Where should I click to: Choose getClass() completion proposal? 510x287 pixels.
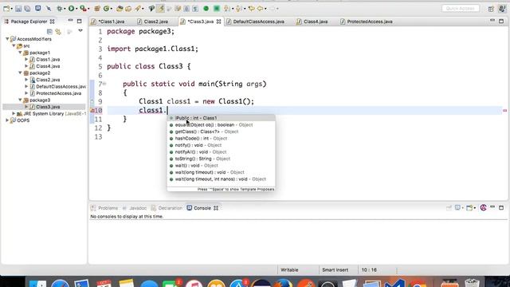click(221, 132)
